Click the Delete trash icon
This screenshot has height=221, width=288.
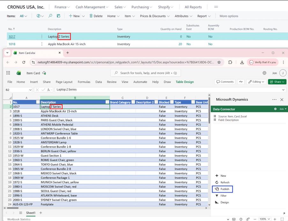(x=91, y=16)
